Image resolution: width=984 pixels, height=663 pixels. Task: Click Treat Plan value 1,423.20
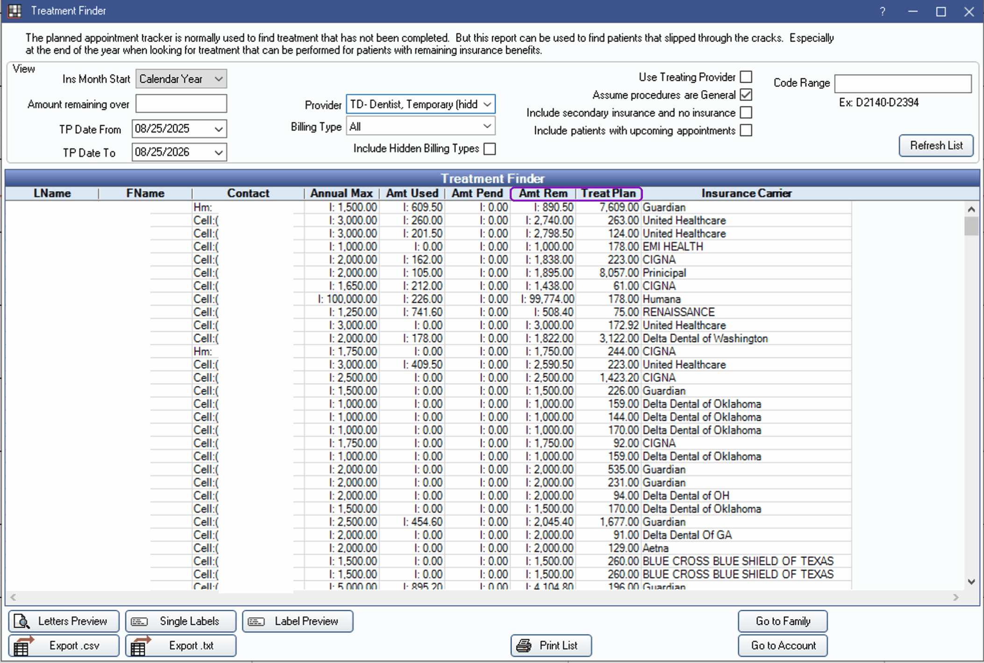(x=619, y=377)
